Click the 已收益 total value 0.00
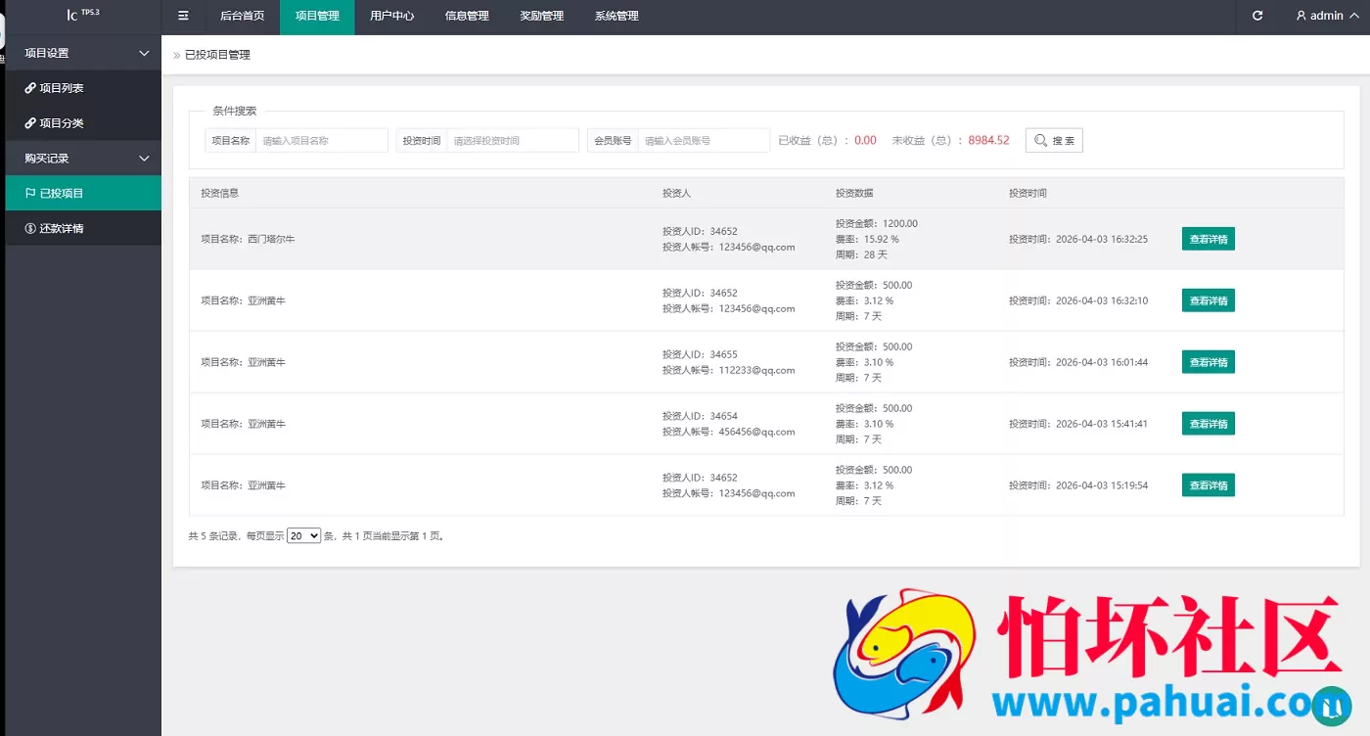This screenshot has width=1370, height=736. pos(865,141)
